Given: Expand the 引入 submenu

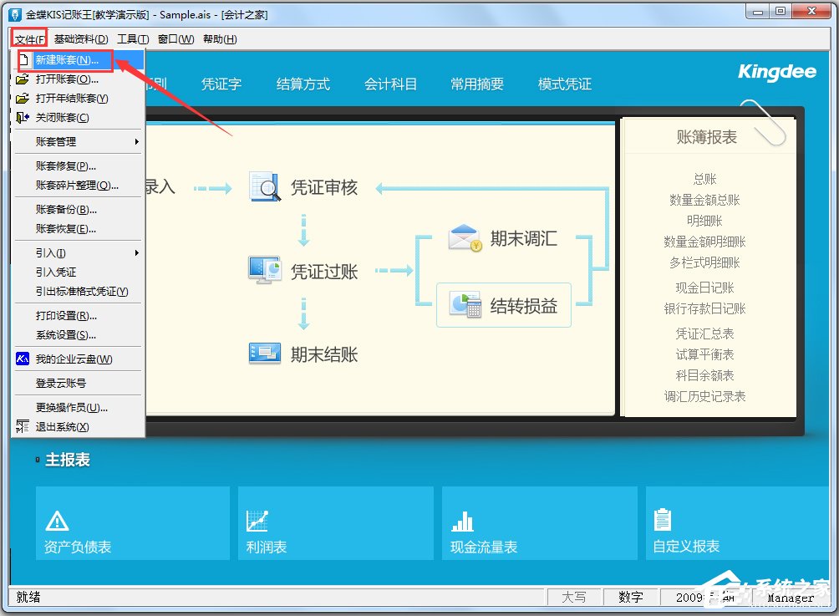Looking at the screenshot, I should [x=78, y=253].
